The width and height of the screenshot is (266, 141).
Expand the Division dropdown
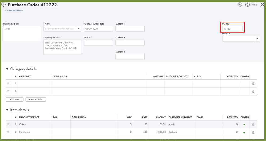click(257, 39)
